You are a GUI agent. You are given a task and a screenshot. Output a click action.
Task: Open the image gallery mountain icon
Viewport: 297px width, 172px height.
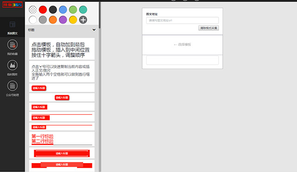(13, 65)
